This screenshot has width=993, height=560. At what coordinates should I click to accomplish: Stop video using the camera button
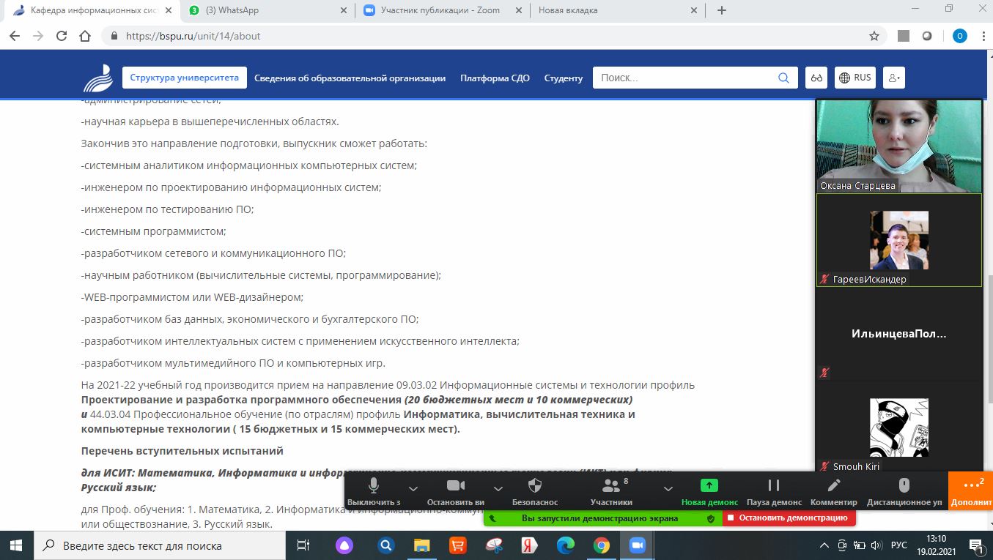pos(456,486)
